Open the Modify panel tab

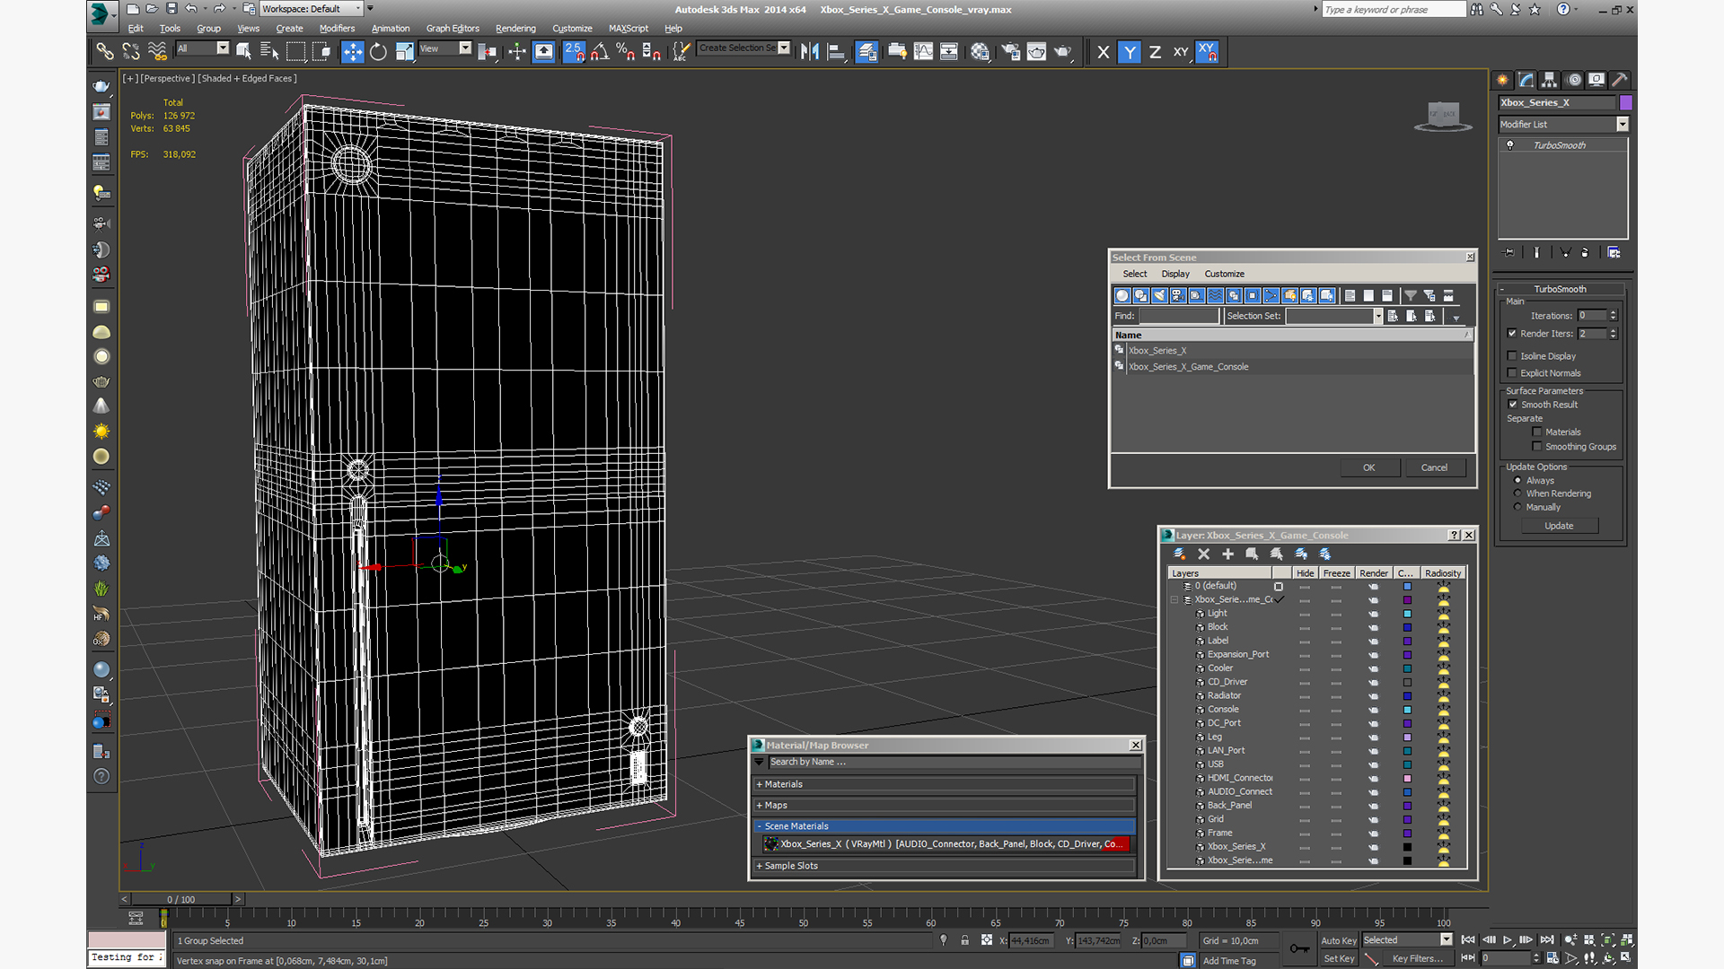click(x=1526, y=80)
